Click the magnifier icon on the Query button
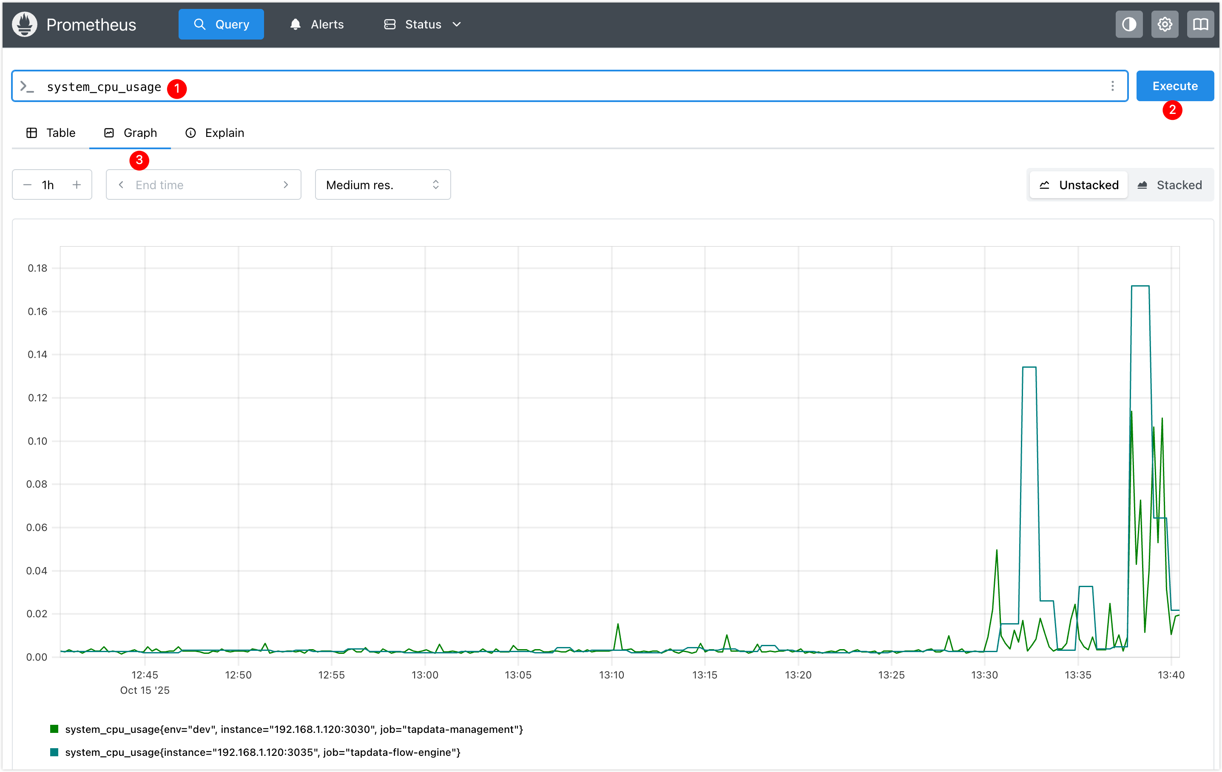Viewport: 1222px width, 772px height. point(199,24)
